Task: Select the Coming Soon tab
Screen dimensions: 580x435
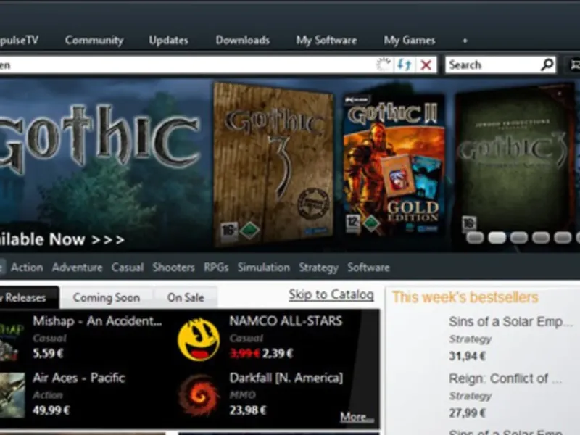Action: [x=106, y=297]
